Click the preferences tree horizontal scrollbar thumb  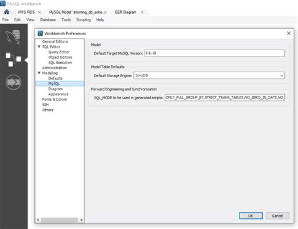click(59, 220)
